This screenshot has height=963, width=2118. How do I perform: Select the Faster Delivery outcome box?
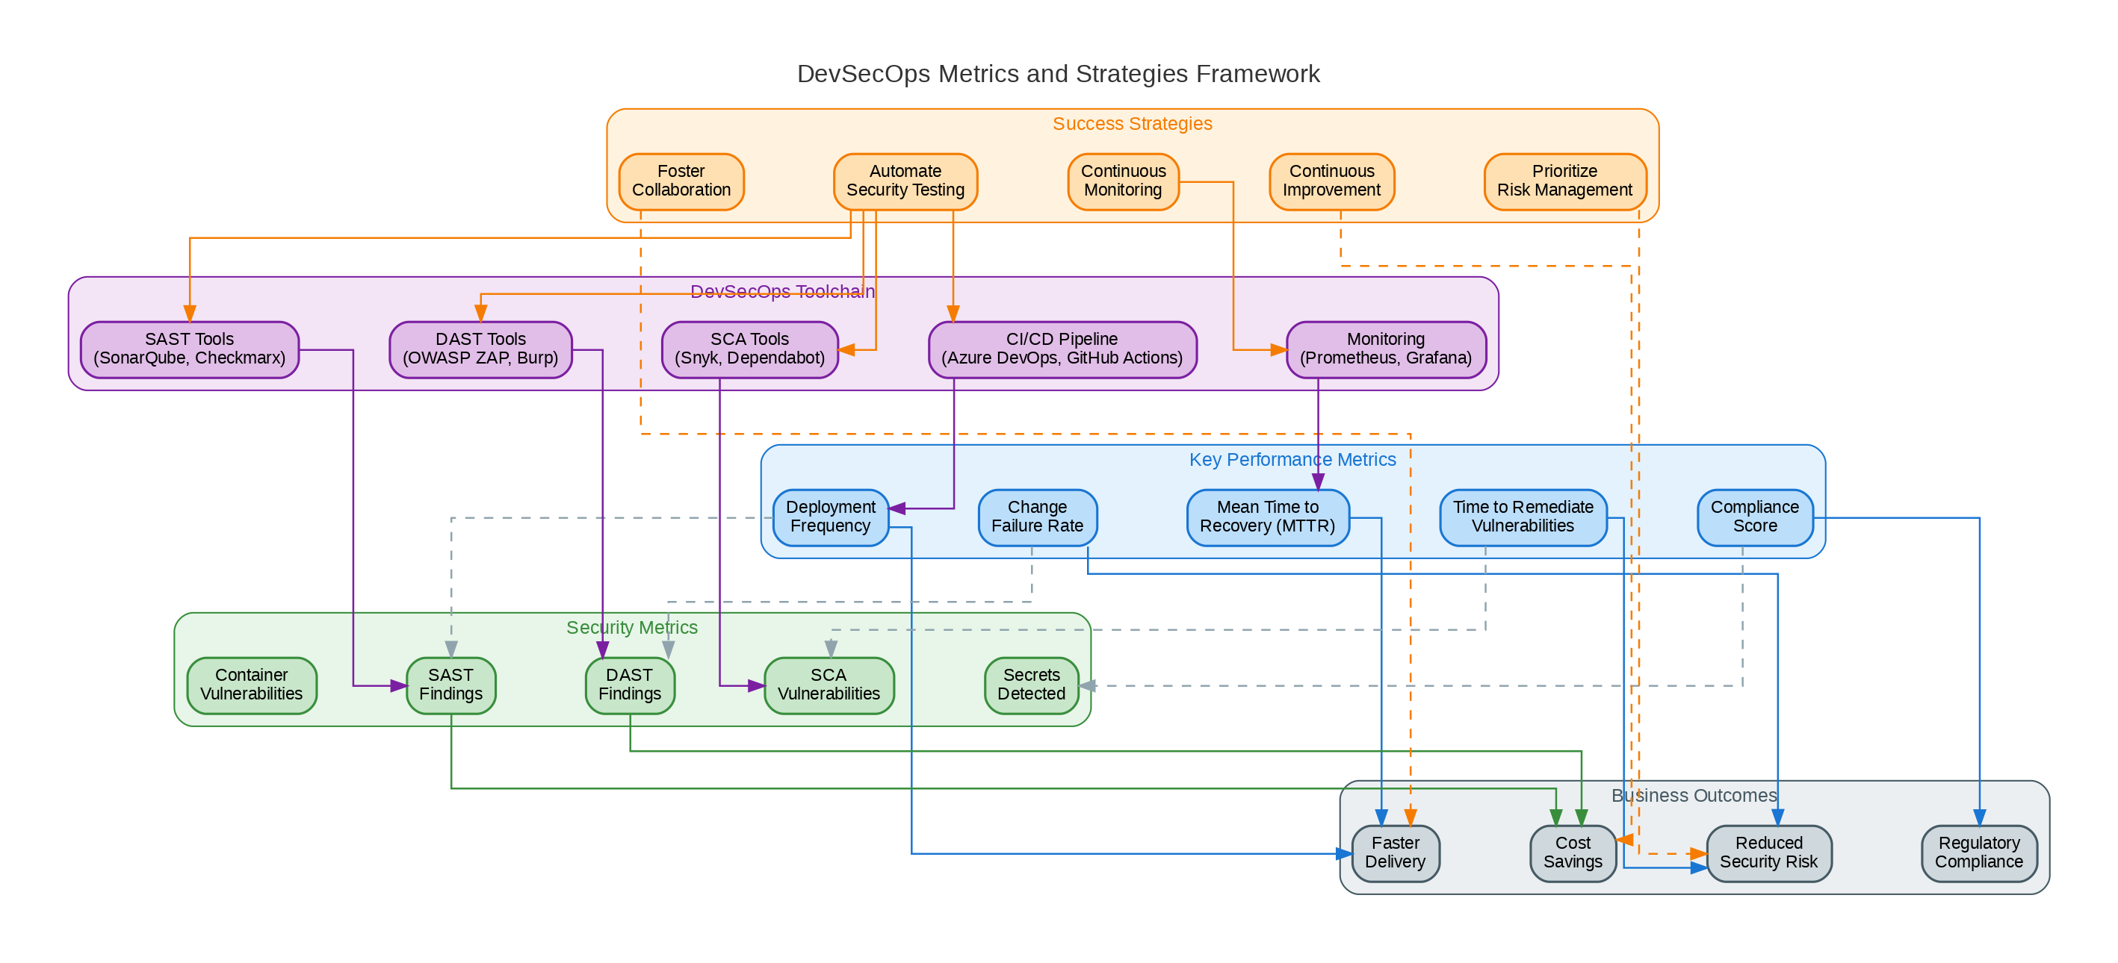pos(1396,853)
